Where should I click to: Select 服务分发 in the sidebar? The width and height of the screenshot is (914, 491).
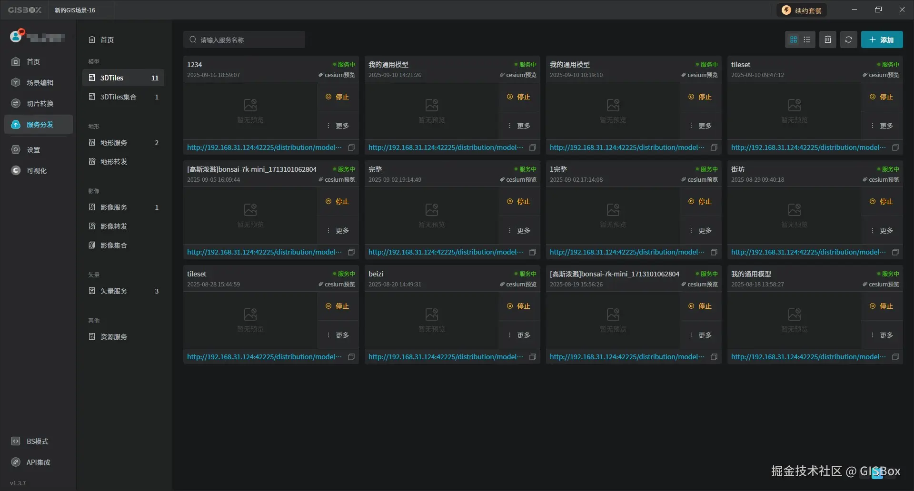[38, 125]
